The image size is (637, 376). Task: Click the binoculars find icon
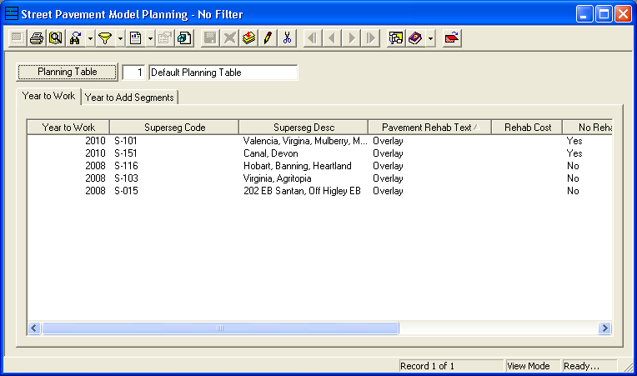coord(75,38)
